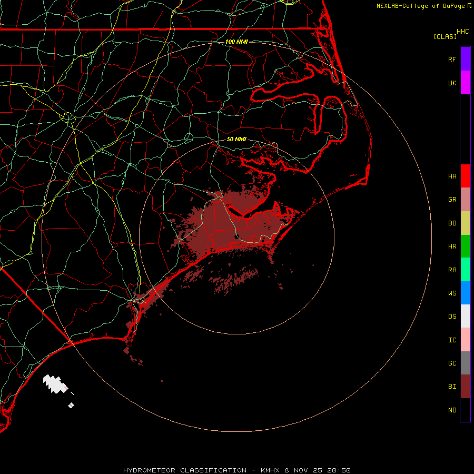Click the 100 NMI range ring label
Image resolution: width=474 pixels, height=474 pixels.
(236, 42)
